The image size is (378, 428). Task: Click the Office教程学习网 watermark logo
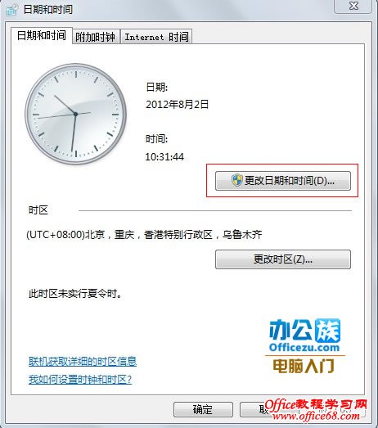coord(316,410)
